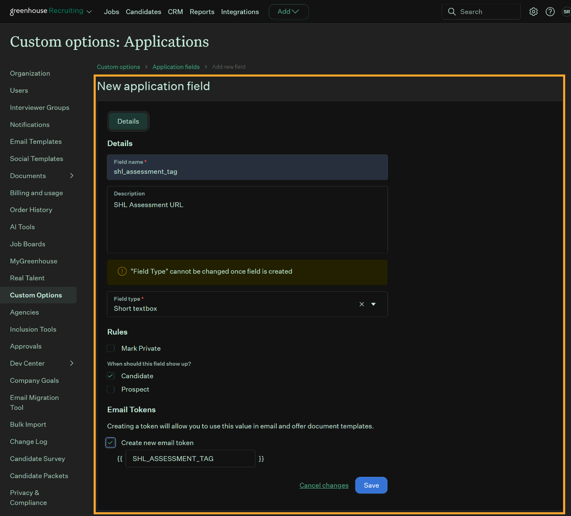Image resolution: width=571 pixels, height=516 pixels.
Task: Click the Search input box
Action: (481, 12)
